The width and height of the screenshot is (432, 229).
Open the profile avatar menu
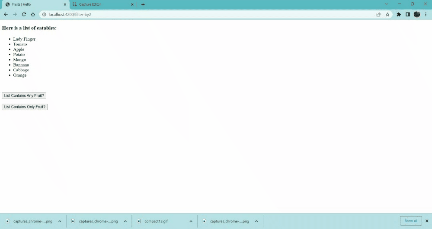[417, 14]
